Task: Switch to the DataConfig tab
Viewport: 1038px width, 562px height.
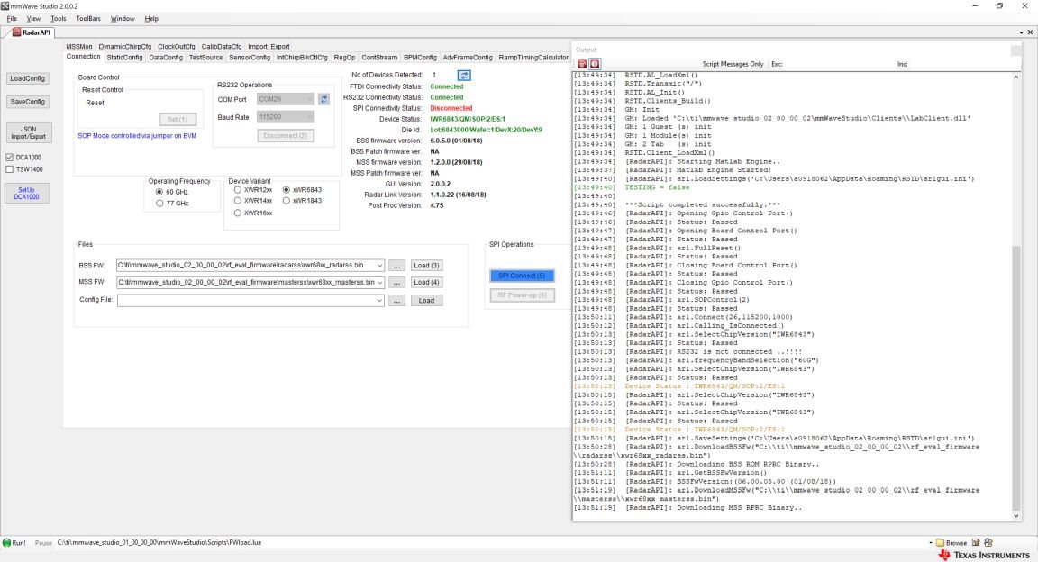Action: coord(166,58)
